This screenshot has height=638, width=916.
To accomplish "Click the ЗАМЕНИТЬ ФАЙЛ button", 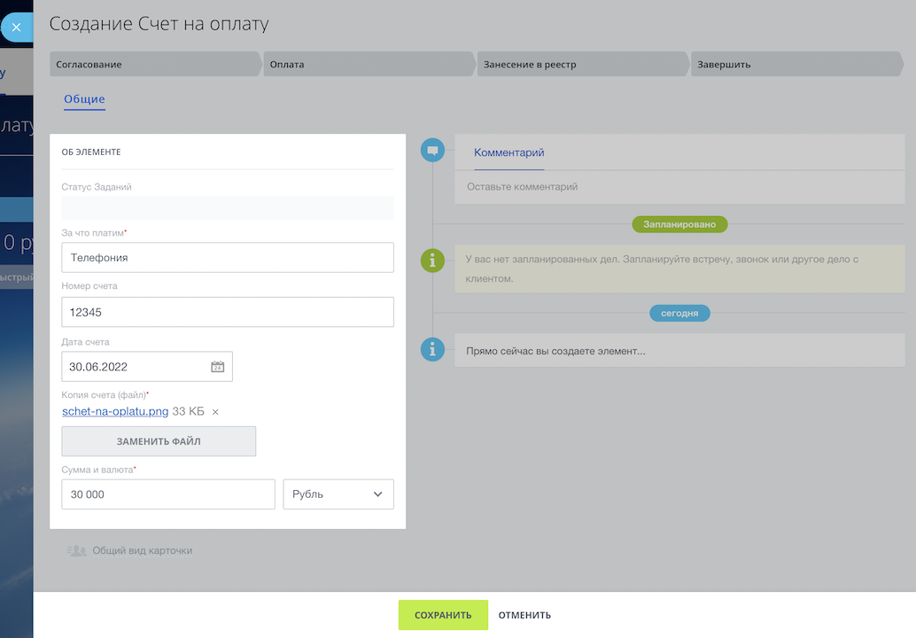I will pyautogui.click(x=159, y=441).
